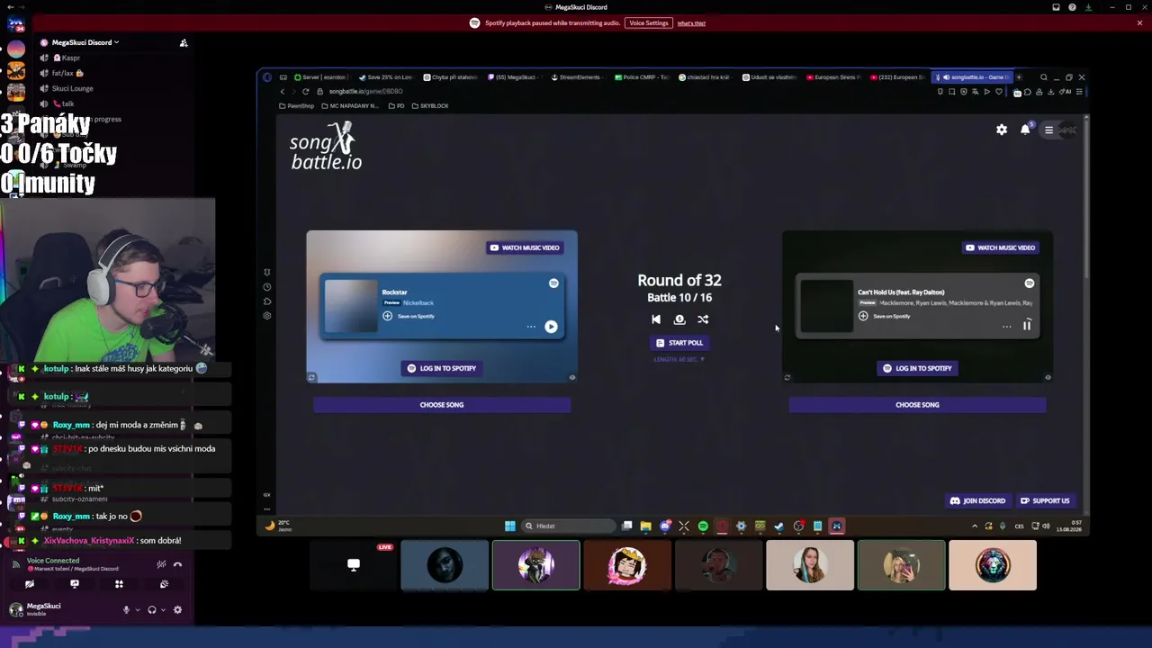Open Windows Start menu in stream

tap(509, 526)
